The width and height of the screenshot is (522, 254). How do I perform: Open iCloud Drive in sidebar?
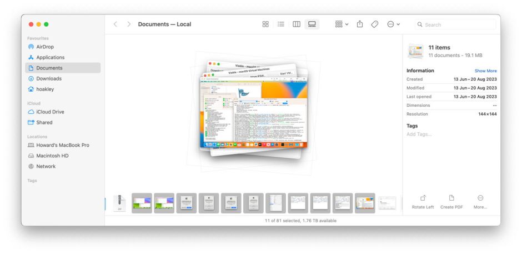tap(50, 112)
